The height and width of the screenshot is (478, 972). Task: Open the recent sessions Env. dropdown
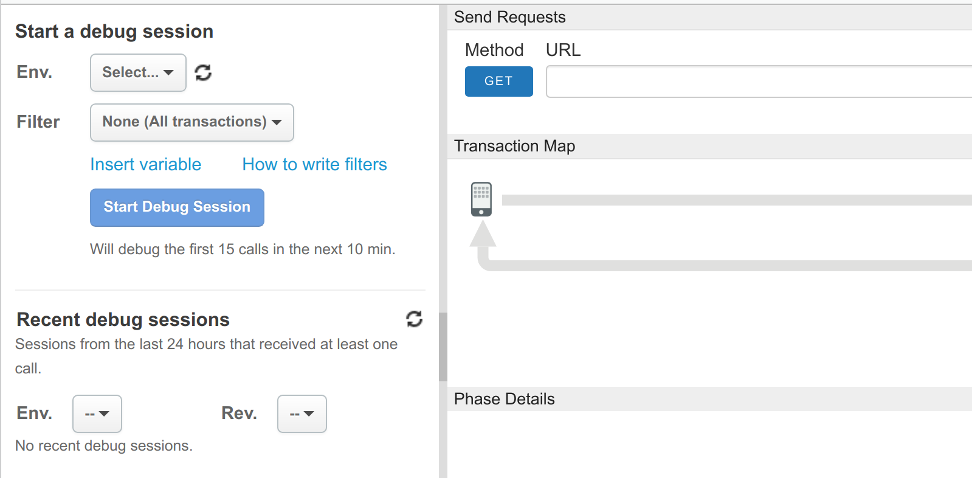(x=97, y=414)
